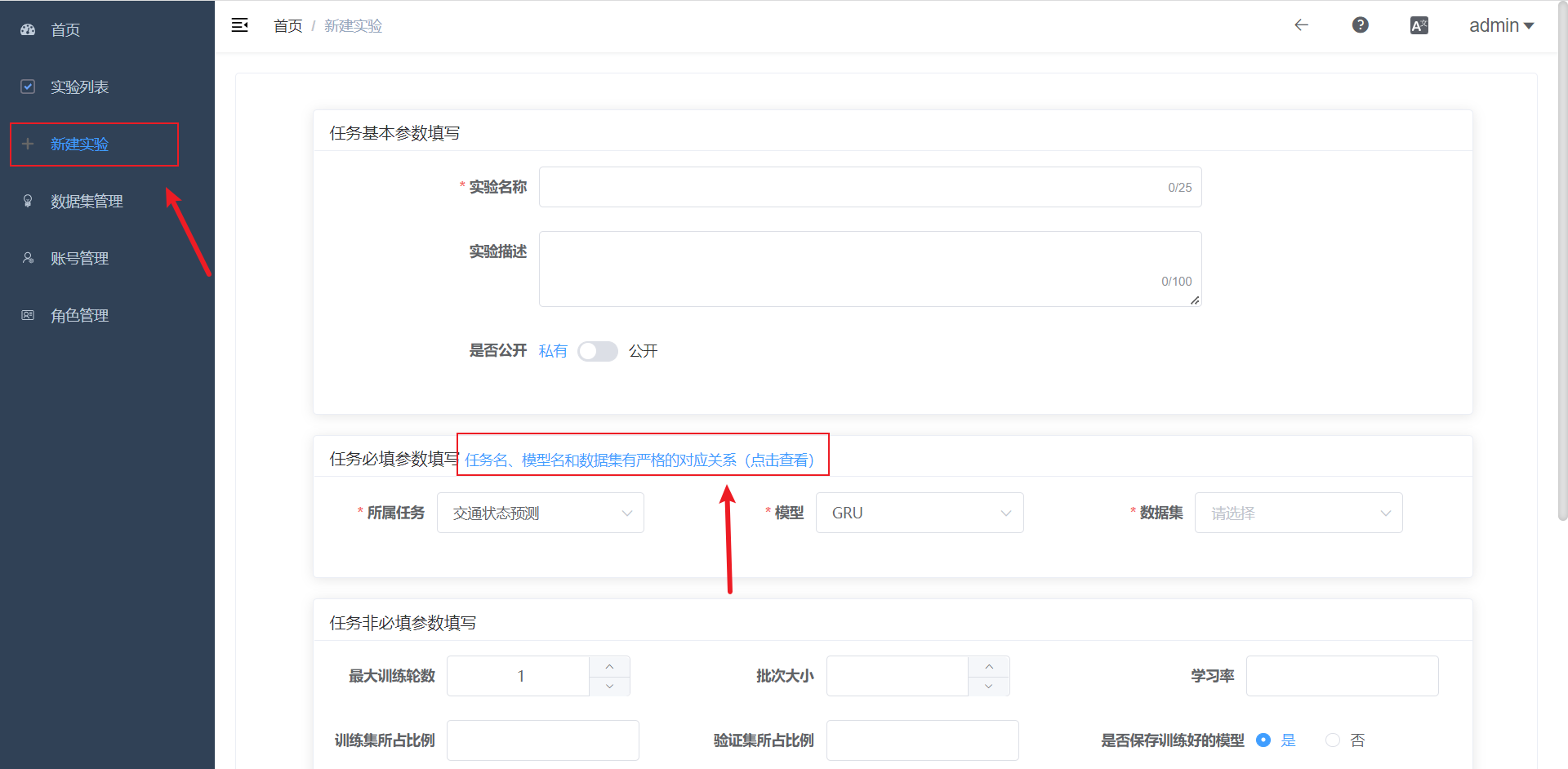
Task: Click the 首页 breadcrumb link
Action: pyautogui.click(x=287, y=26)
